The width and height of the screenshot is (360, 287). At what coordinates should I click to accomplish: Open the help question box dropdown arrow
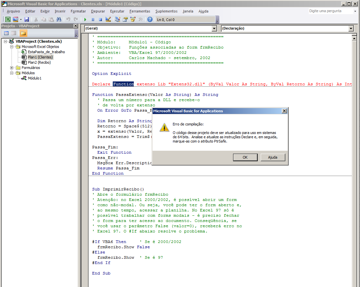tap(355, 11)
